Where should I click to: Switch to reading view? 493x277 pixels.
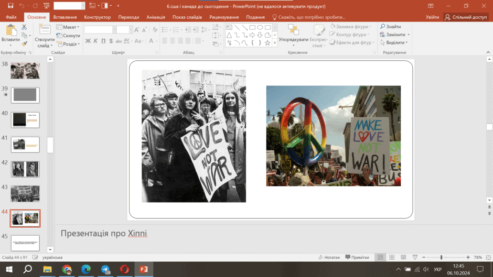pos(403,257)
